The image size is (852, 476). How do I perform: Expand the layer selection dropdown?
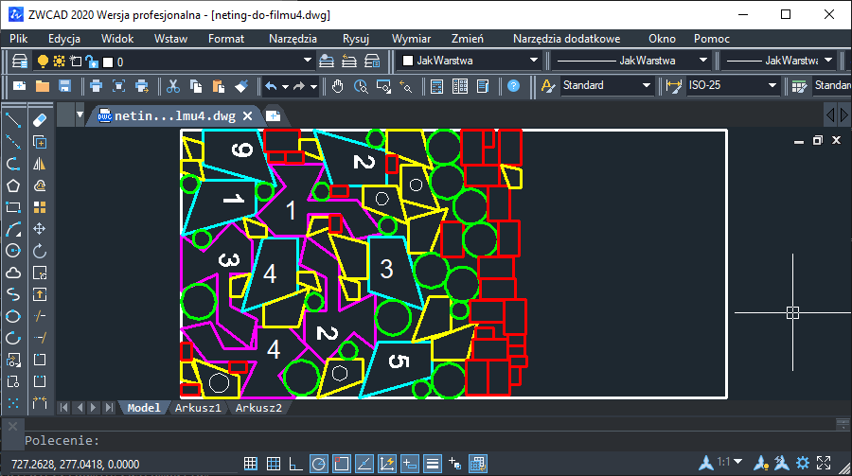click(x=308, y=61)
